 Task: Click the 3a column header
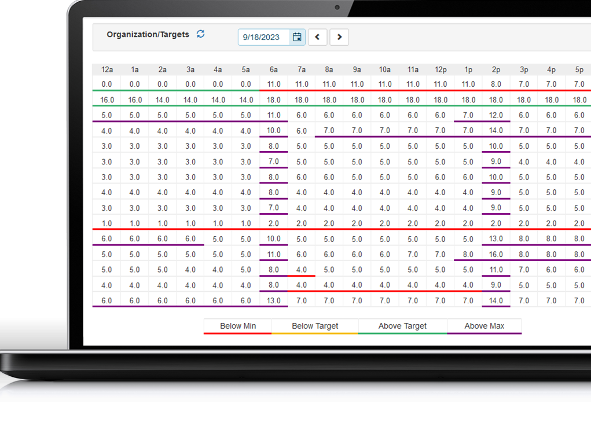(190, 69)
